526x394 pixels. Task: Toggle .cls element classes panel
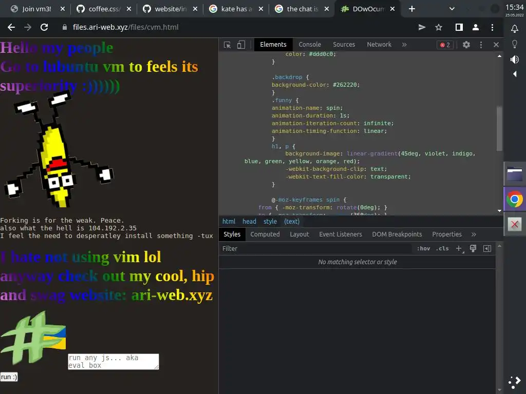442,249
